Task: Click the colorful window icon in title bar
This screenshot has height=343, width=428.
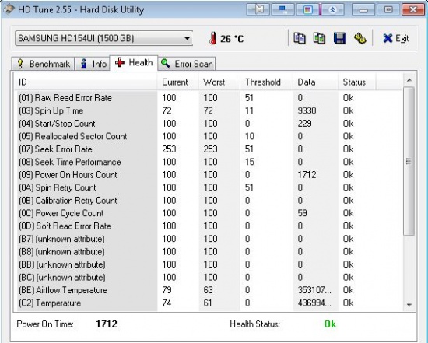Action: pyautogui.click(x=307, y=10)
